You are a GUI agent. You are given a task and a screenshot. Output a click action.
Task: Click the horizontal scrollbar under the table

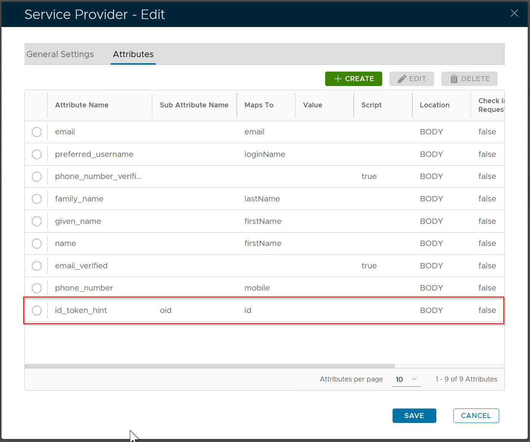pos(209,366)
